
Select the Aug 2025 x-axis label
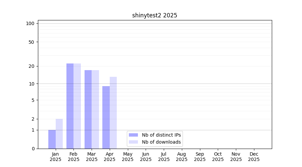coord(182,157)
